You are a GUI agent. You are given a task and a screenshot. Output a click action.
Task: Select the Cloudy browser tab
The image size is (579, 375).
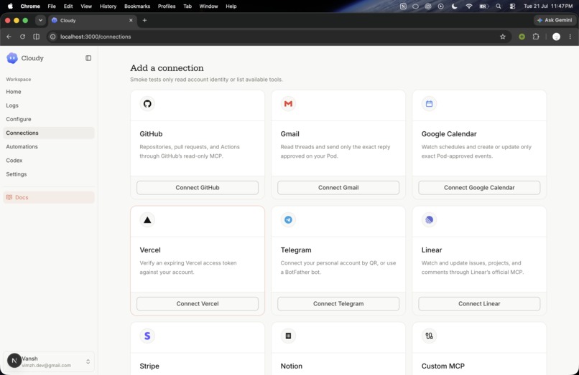(93, 20)
